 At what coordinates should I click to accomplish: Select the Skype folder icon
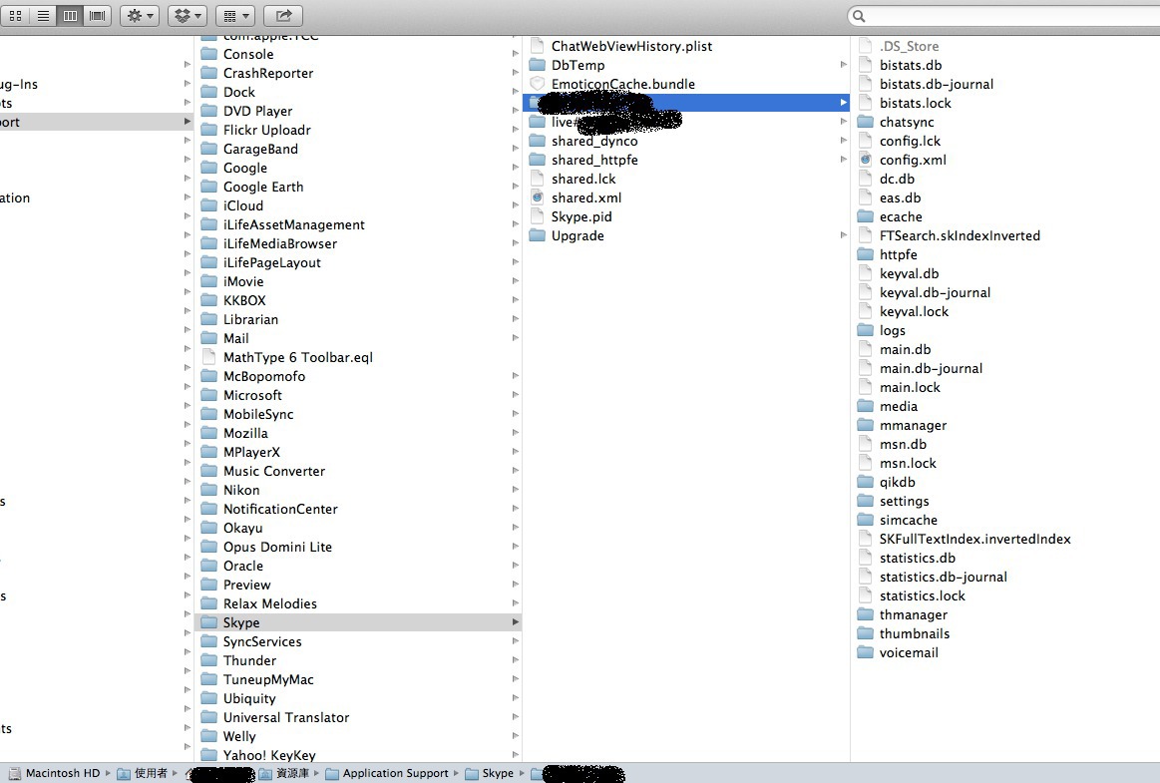tap(209, 622)
